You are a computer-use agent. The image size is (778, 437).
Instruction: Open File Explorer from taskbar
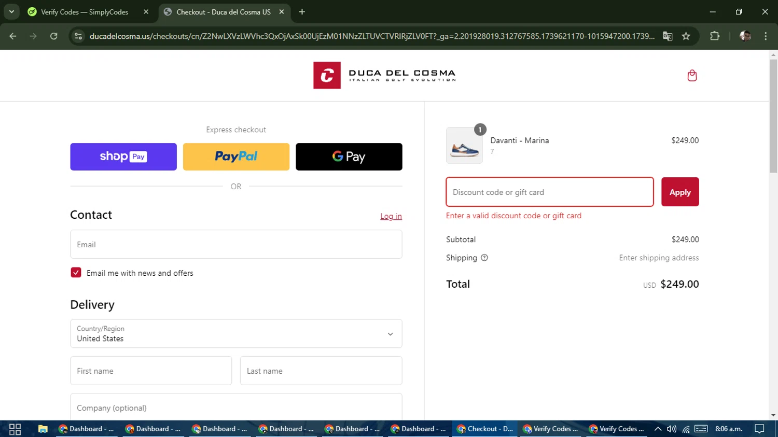[43, 429]
